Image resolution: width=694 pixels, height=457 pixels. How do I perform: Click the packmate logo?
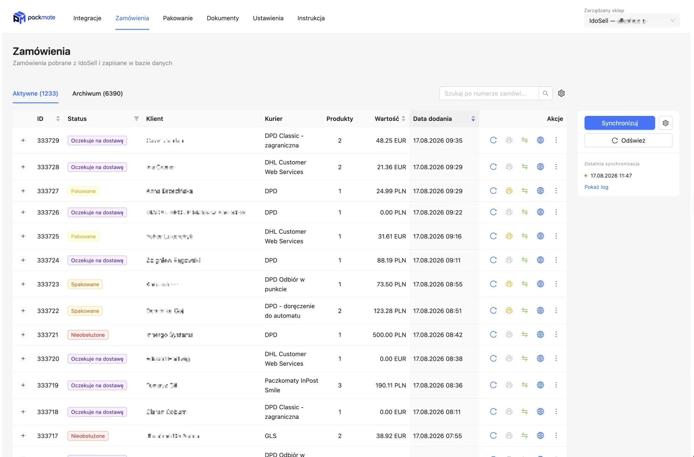pos(34,18)
